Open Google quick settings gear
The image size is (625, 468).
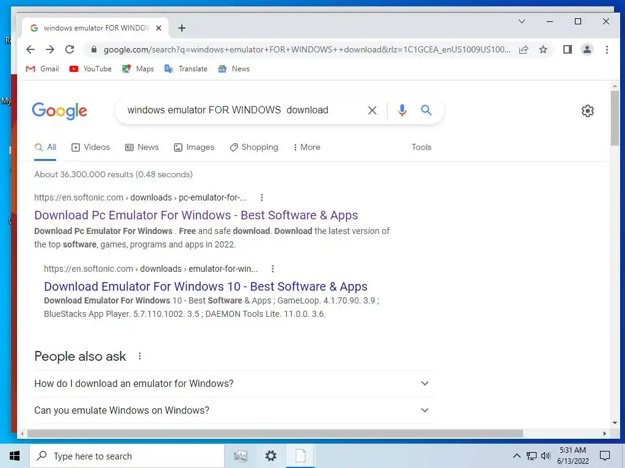click(588, 111)
